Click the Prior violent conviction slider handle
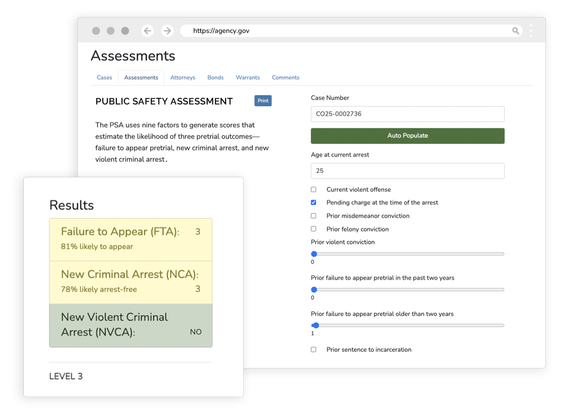The height and width of the screenshot is (412, 564). (x=314, y=254)
